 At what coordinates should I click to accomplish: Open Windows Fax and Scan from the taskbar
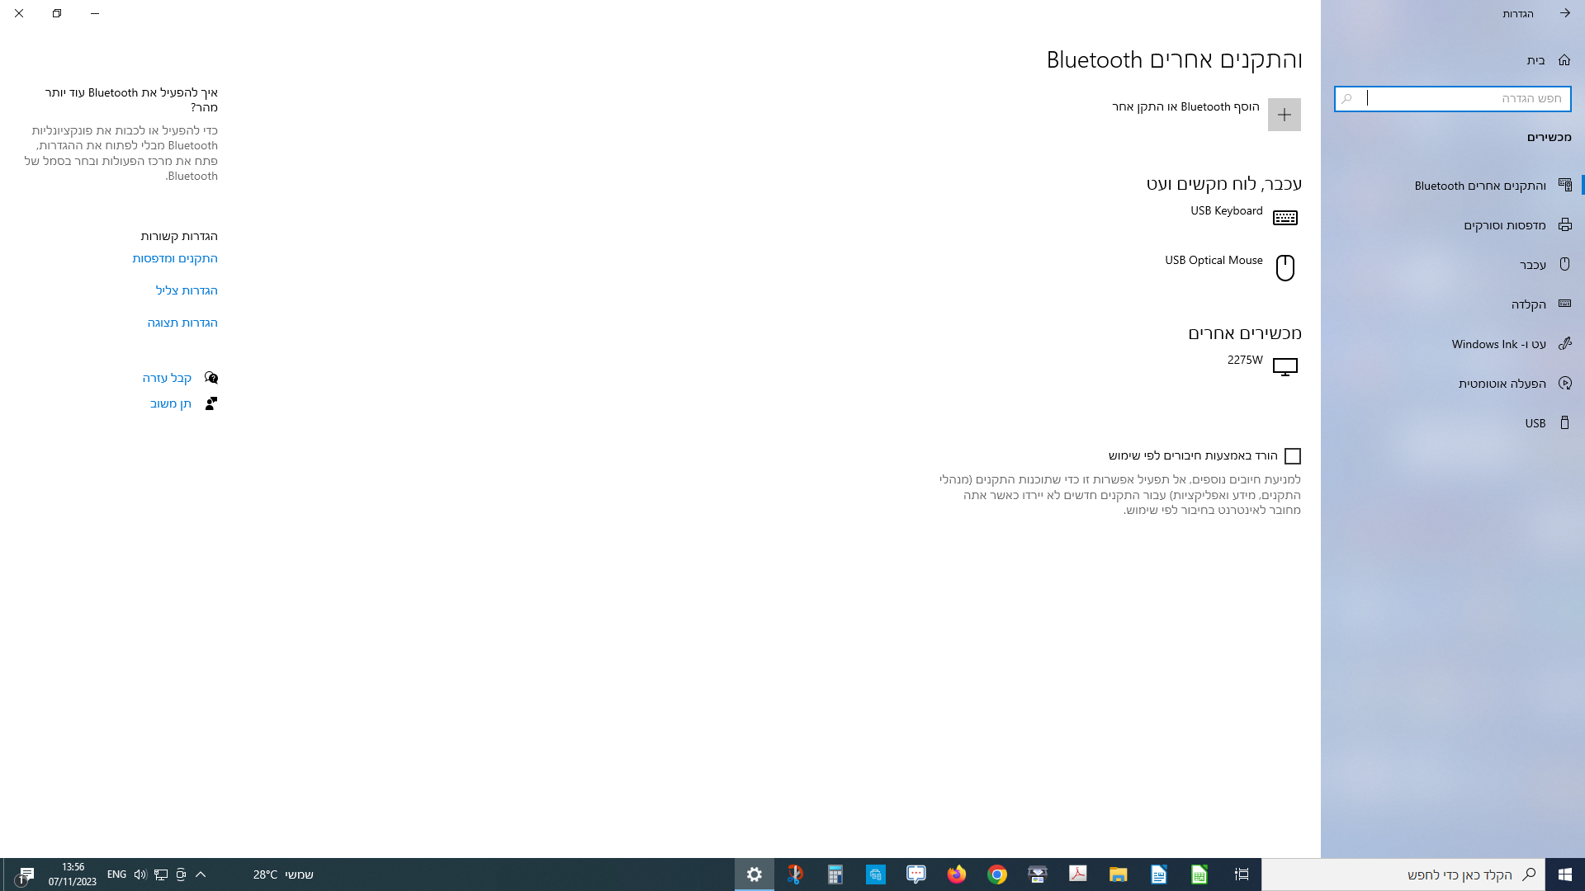tap(1037, 874)
